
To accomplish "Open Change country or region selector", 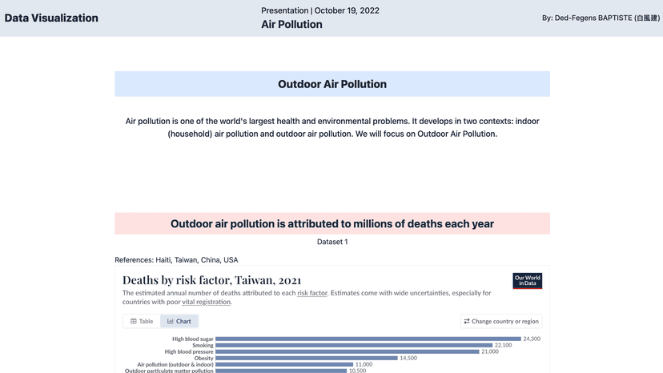I will coord(501,322).
